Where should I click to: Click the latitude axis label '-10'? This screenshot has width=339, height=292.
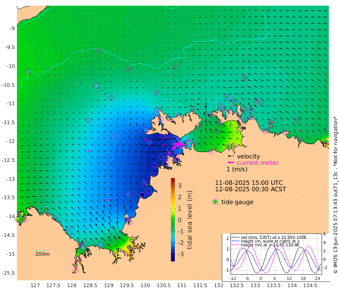(x=11, y=66)
